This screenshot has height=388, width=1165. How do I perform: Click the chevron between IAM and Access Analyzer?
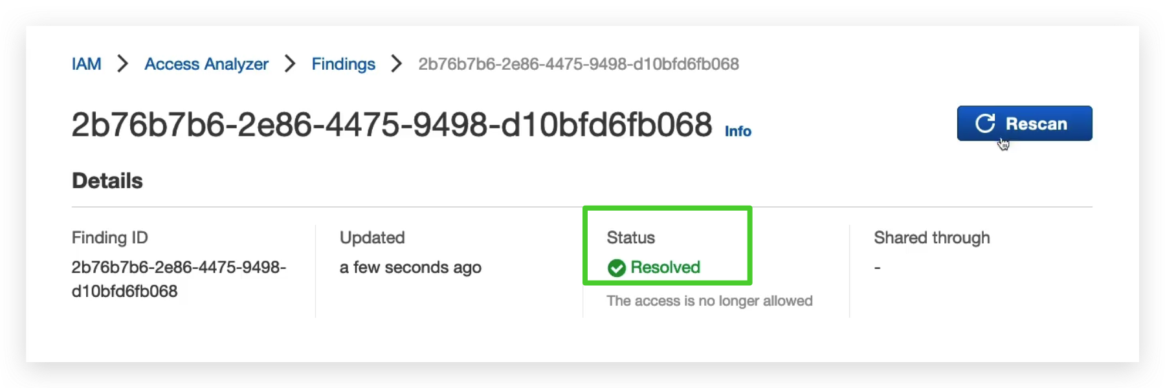pyautogui.click(x=122, y=64)
